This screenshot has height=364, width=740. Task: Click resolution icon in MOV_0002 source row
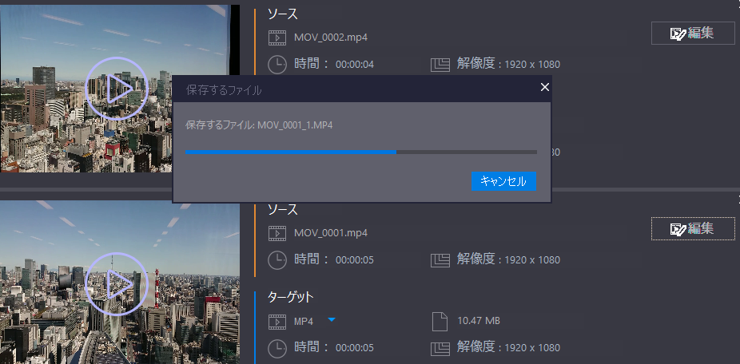pos(440,64)
